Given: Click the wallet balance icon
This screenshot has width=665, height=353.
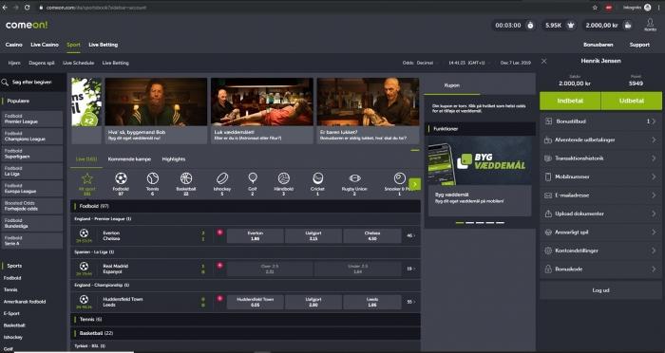Looking at the screenshot, I should click(x=628, y=26).
